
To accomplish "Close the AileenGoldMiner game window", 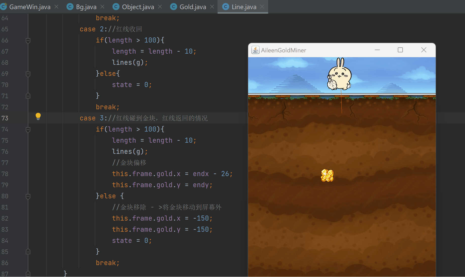I will coord(424,50).
